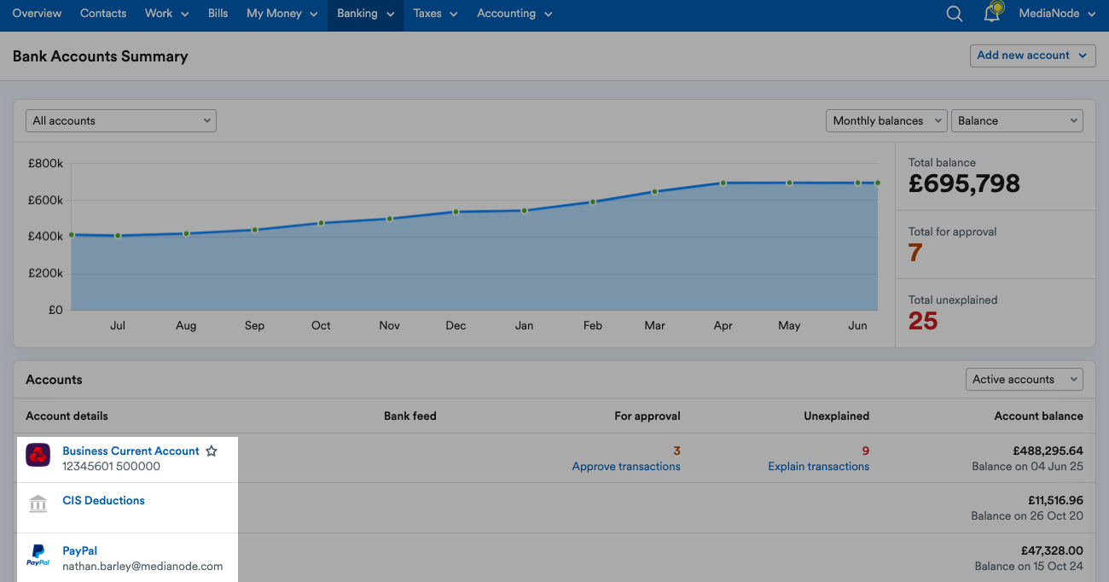The width and height of the screenshot is (1109, 582).
Task: View notifications via the bell icon
Action: point(990,14)
